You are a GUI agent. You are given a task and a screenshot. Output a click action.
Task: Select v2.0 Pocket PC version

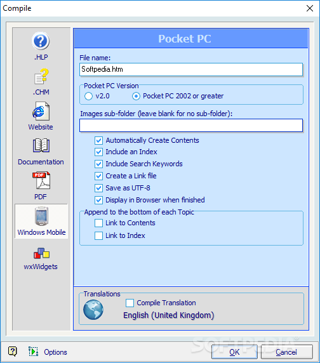[x=88, y=96]
